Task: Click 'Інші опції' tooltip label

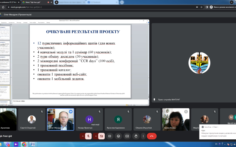Action: coord(95,124)
